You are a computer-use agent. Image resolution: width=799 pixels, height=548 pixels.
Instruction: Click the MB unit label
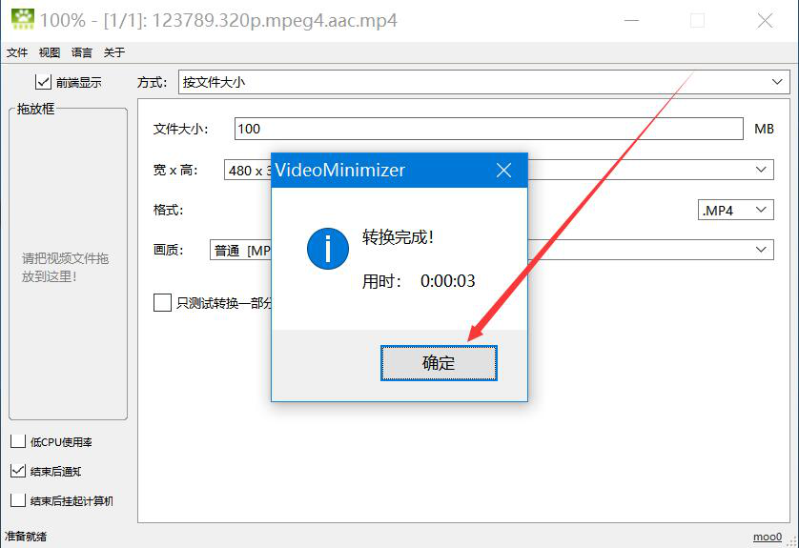(x=764, y=129)
